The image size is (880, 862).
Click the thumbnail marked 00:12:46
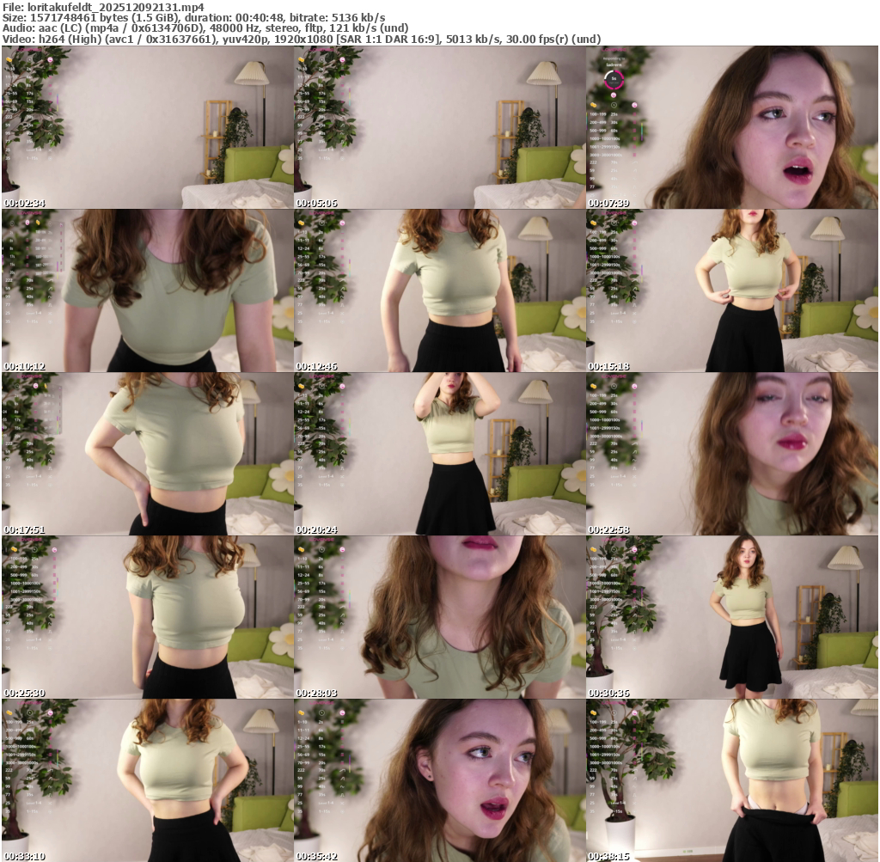point(440,290)
